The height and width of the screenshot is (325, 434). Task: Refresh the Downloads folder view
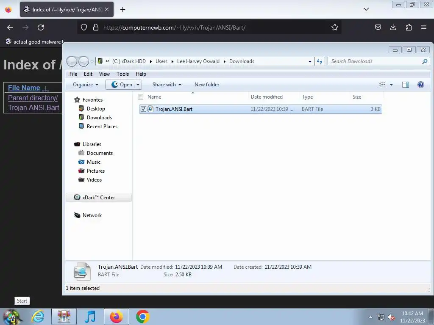click(x=320, y=61)
